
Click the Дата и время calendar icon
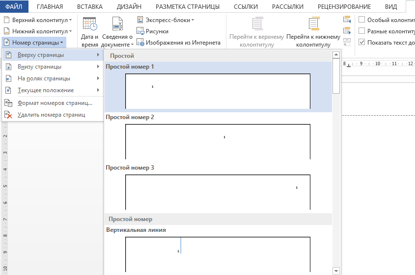tap(90, 25)
